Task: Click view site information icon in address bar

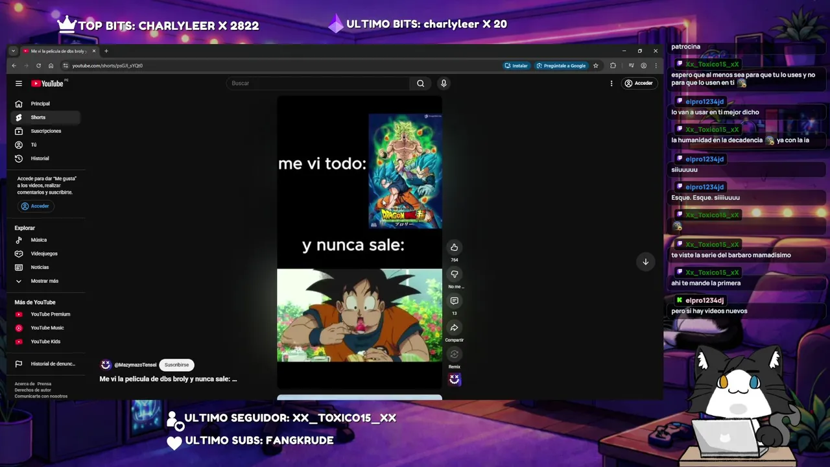Action: pyautogui.click(x=65, y=66)
